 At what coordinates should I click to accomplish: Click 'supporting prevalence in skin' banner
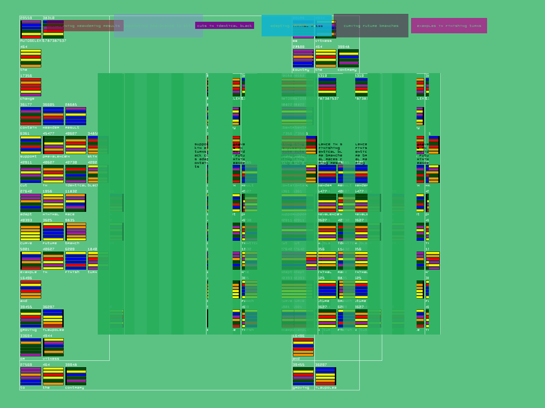pos(158,26)
